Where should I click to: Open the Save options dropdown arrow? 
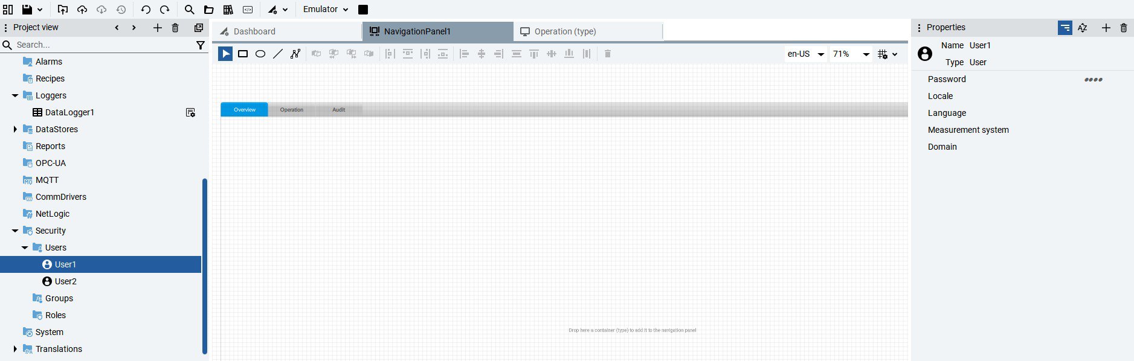coord(40,10)
